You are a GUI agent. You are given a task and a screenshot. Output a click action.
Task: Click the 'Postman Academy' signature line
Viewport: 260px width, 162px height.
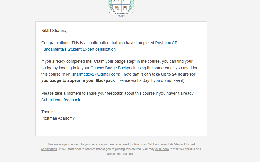(x=58, y=118)
